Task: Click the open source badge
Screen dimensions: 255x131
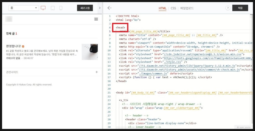Action: pos(243,127)
